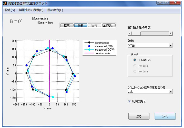Open the シミュレーション結果の重ね合わせ dropdown

pyautogui.click(x=150, y=92)
